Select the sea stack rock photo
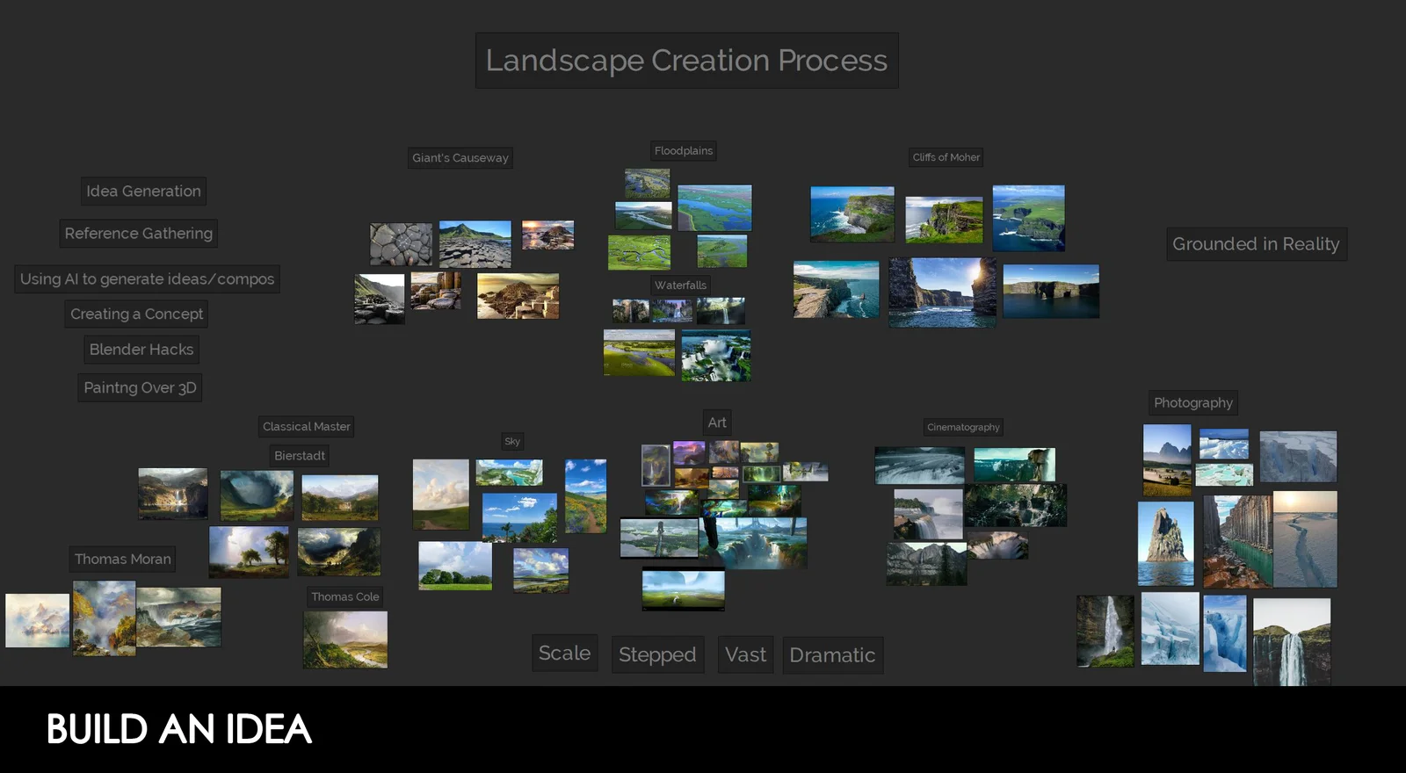 pos(1166,544)
